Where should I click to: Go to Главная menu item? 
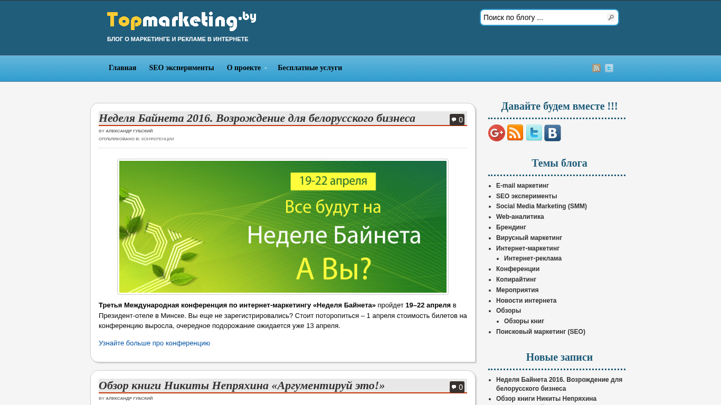(122, 68)
